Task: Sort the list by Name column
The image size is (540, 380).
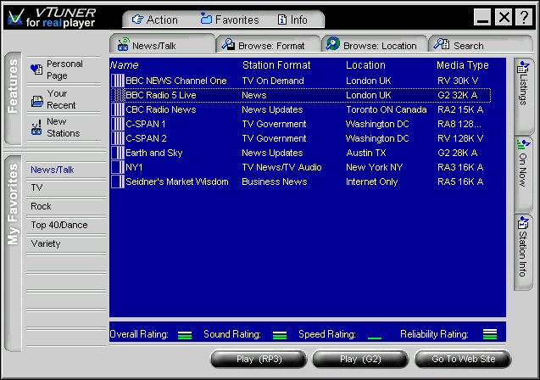Action: coord(125,65)
